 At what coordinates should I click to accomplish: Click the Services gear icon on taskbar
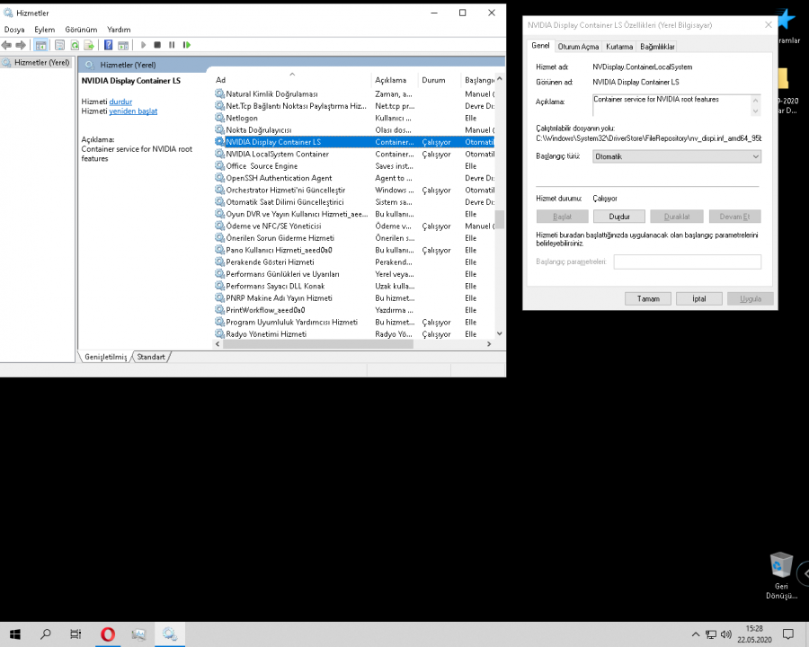[x=170, y=634]
